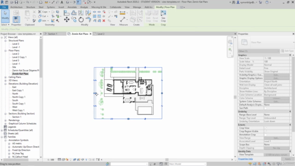This screenshot has height=166, width=295.
Task: Toggle the Sun Path checkbox
Action: [265, 108]
